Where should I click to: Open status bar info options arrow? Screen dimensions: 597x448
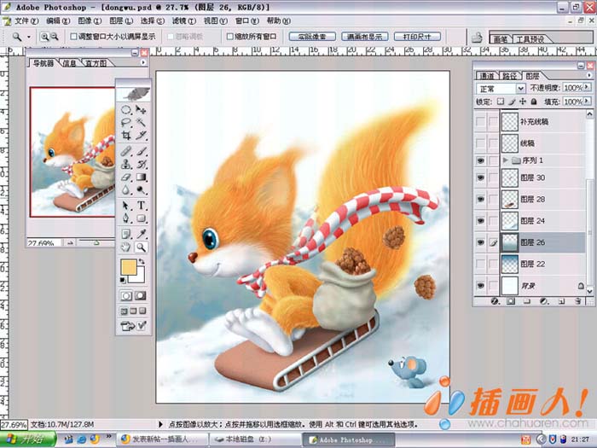tap(160, 424)
